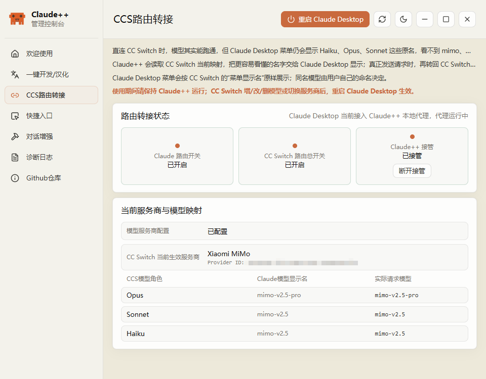Click power icon on 重启 Claude Desktop button
The image size is (486, 379).
click(291, 19)
